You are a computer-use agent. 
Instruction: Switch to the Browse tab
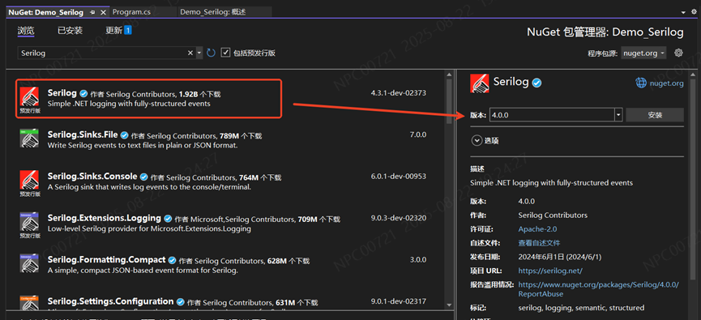coord(26,31)
